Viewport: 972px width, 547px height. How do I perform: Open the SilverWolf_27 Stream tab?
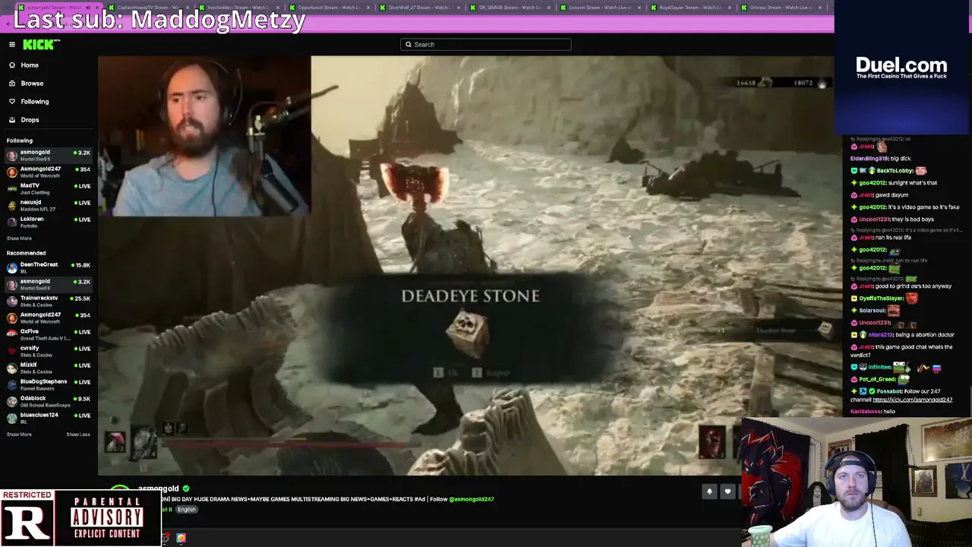coord(419,8)
